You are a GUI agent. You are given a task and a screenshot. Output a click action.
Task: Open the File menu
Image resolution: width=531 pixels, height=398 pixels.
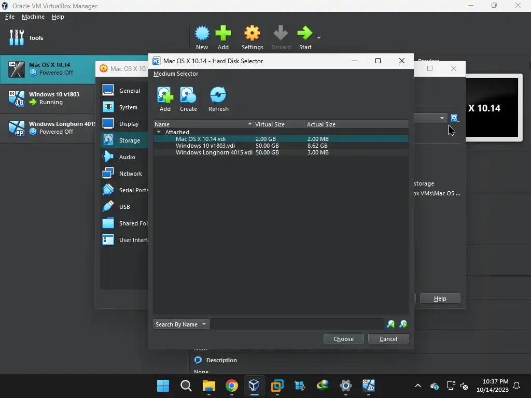tap(10, 17)
